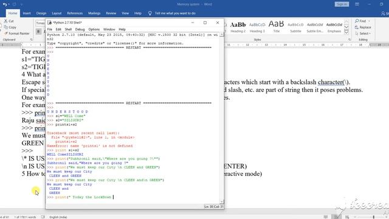
Task: Open the Window menu in Python Shell
Action: tap(109, 29)
